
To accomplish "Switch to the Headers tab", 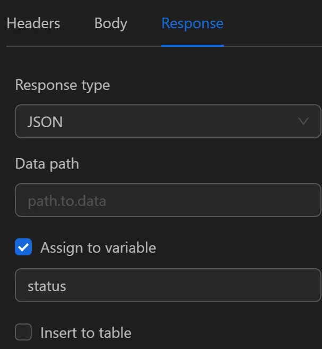I will coord(33,23).
